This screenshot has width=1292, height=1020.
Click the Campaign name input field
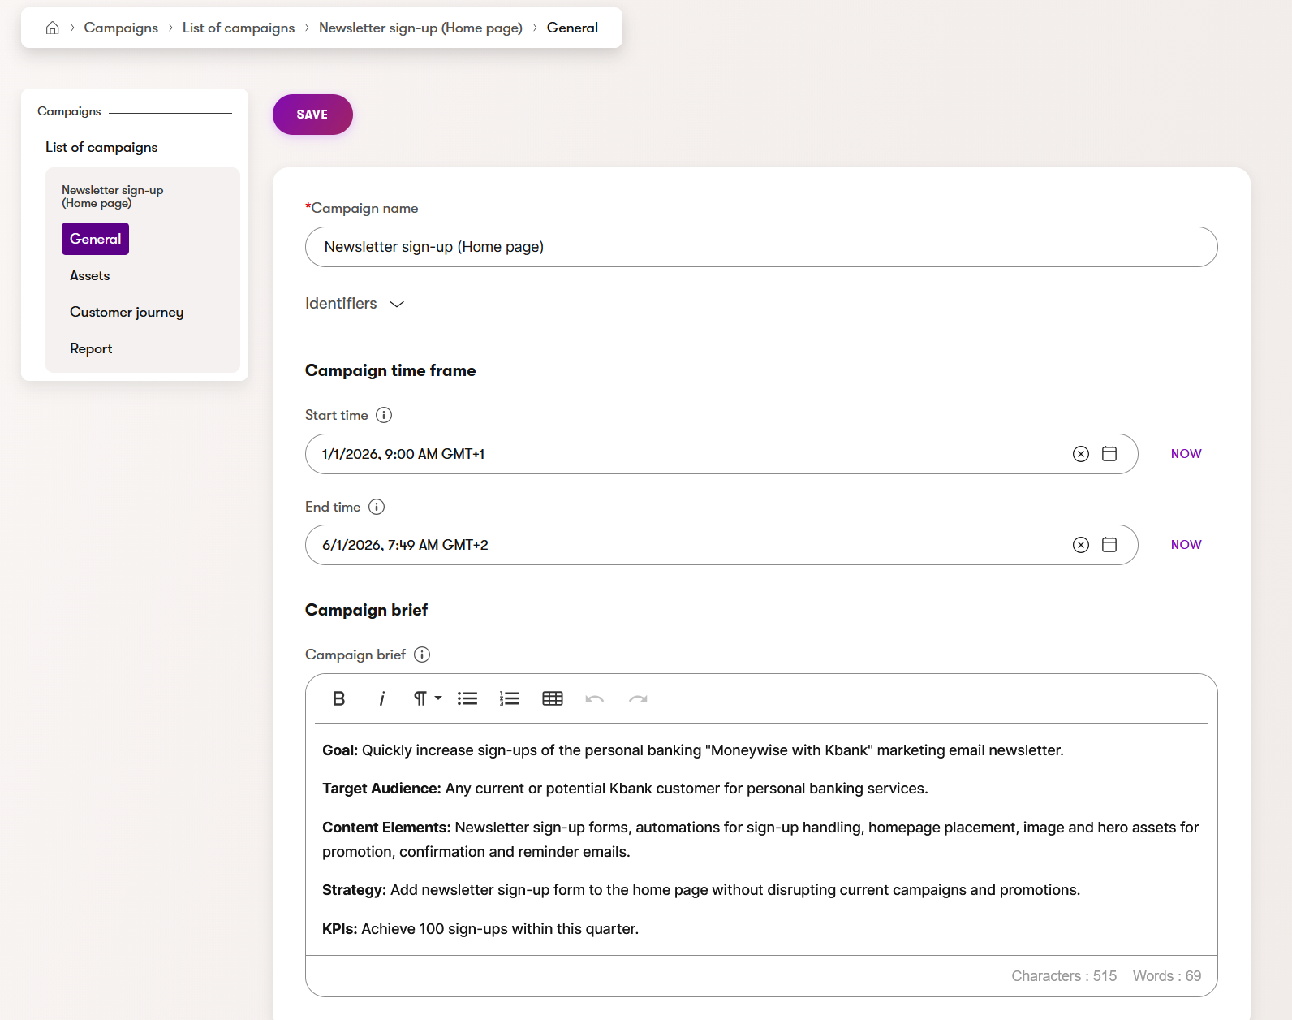[761, 247]
